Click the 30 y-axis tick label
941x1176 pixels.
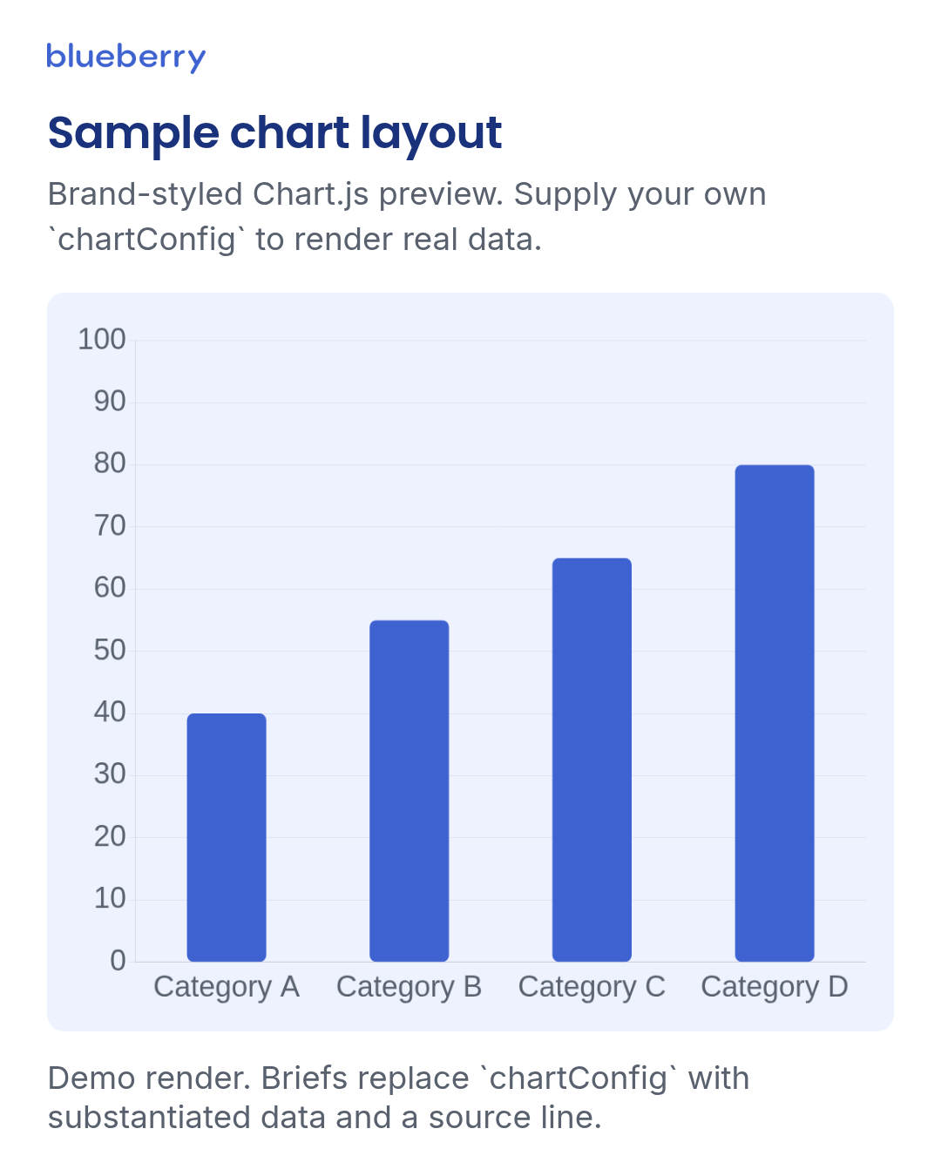(110, 774)
